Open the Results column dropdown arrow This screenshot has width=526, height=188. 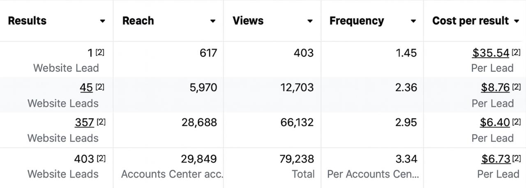(x=102, y=21)
